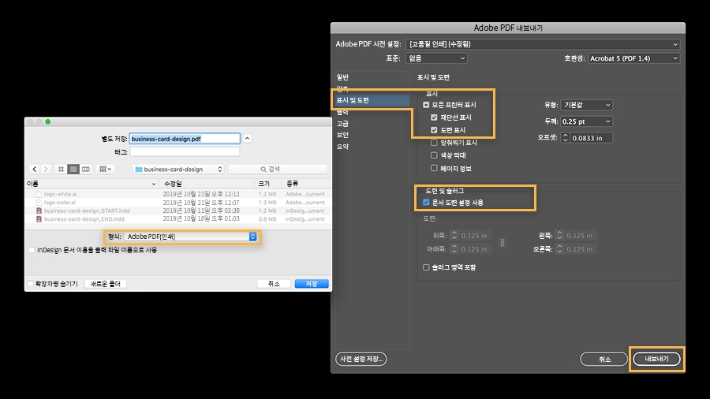Toggle InDesign 문서 이름 사용 checkbox
This screenshot has width=710, height=399.
click(32, 250)
